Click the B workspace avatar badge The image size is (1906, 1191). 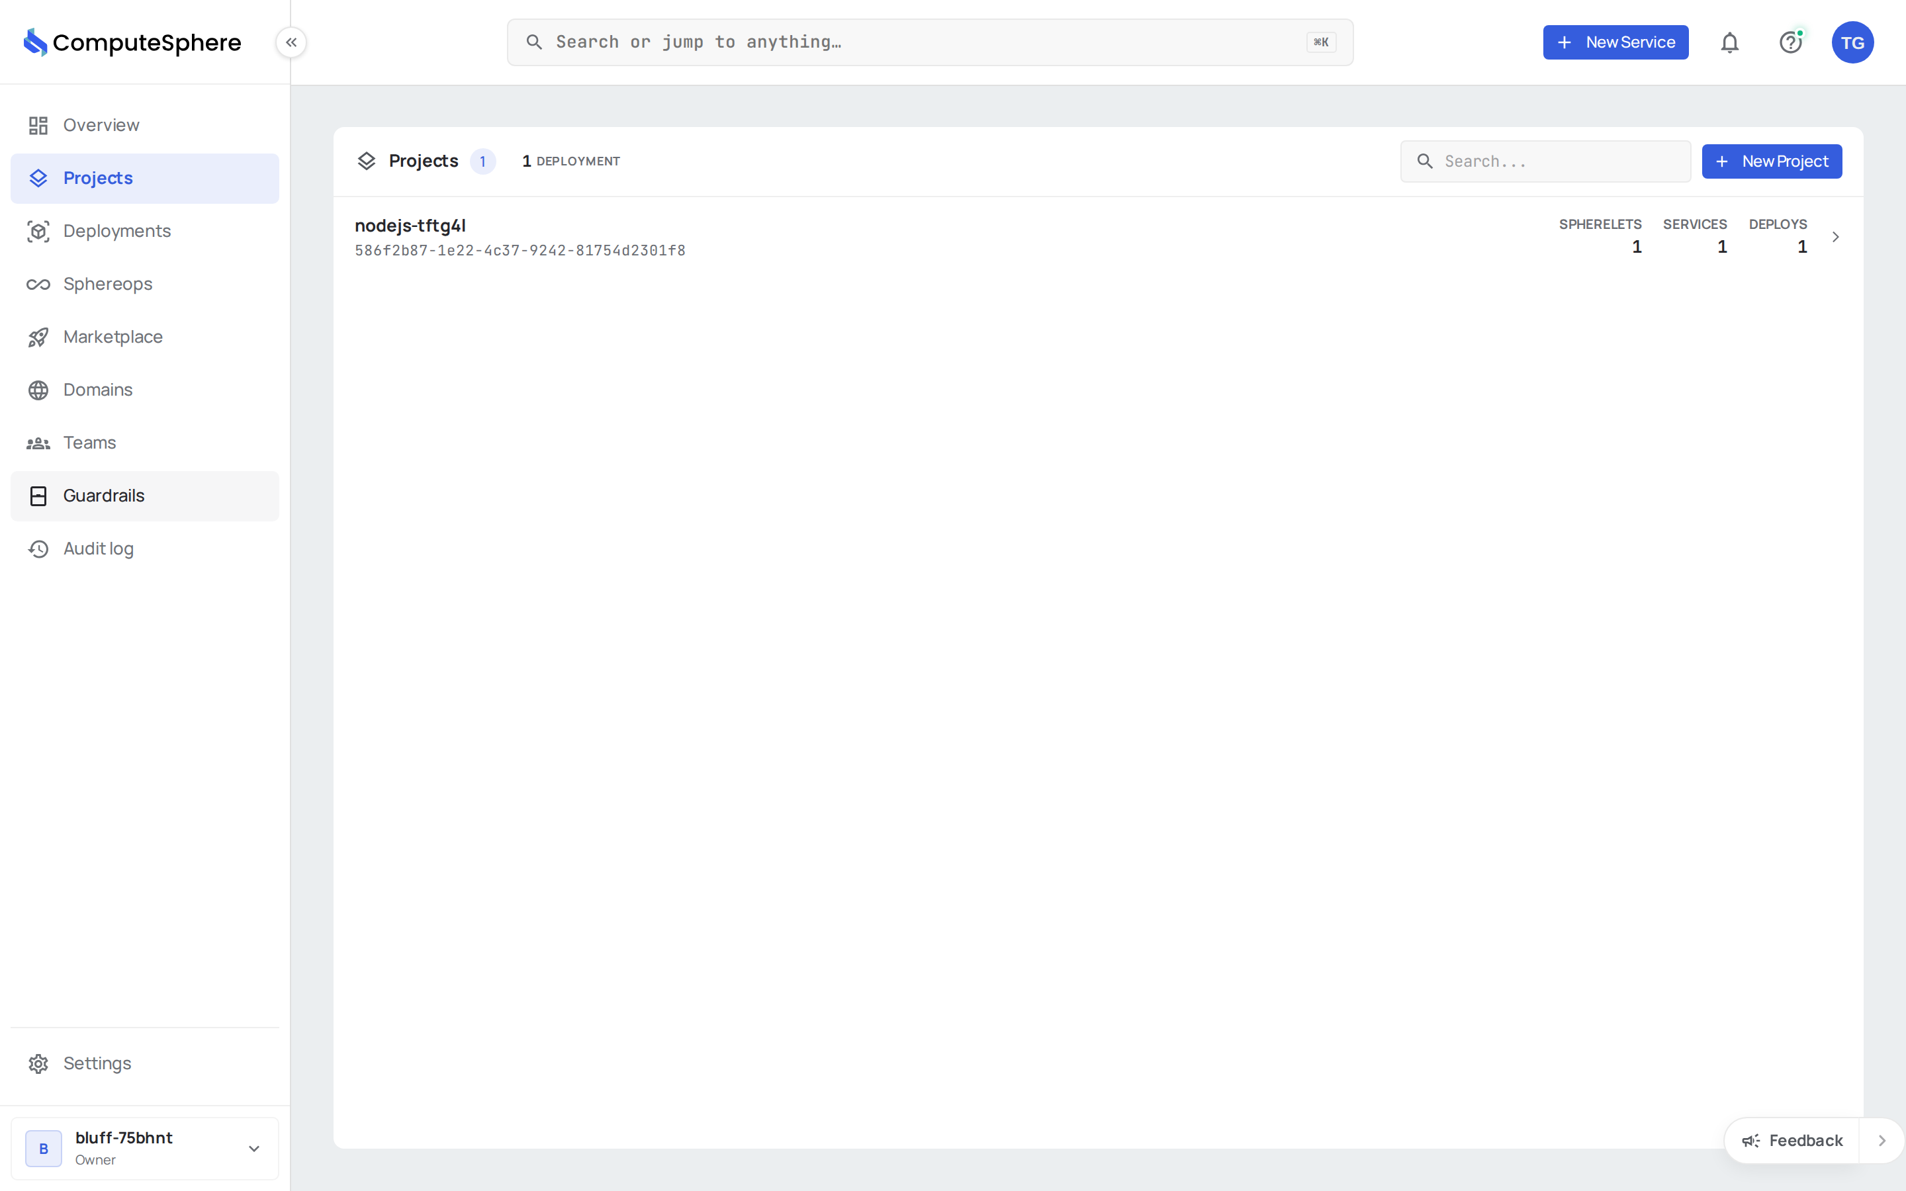(44, 1149)
